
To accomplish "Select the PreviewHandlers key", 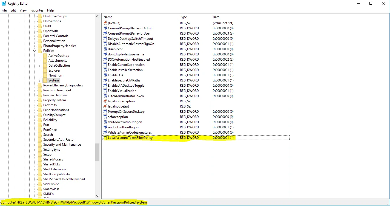I will tap(55, 95).
